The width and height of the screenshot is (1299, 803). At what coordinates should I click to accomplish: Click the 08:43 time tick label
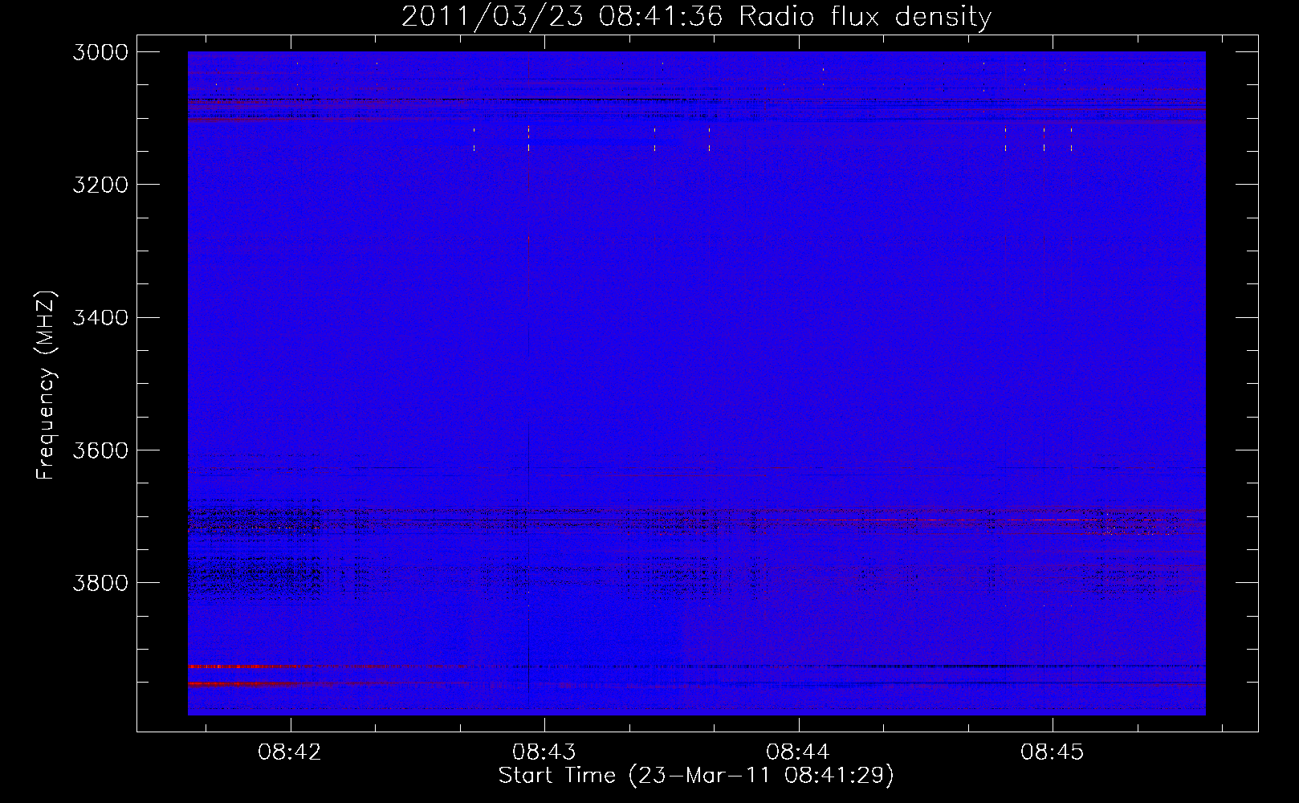pos(544,752)
